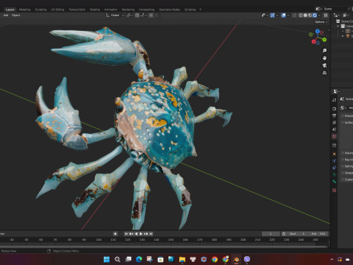Switch to the Shading workspace tab

pos(95,10)
